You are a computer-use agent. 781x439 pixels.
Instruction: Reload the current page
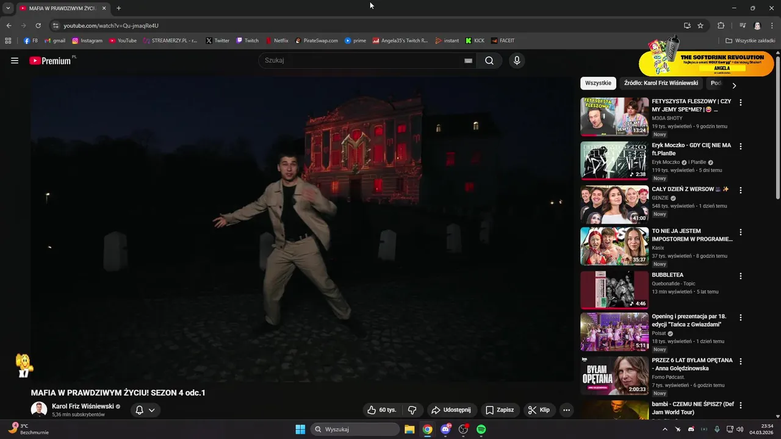pos(38,26)
